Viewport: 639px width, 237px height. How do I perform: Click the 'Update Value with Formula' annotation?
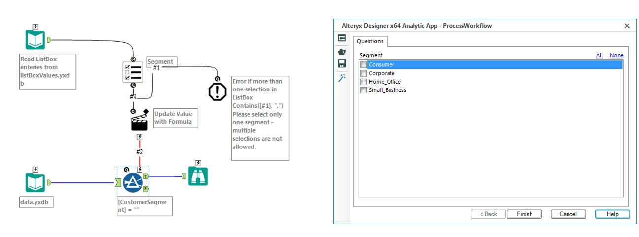(176, 118)
